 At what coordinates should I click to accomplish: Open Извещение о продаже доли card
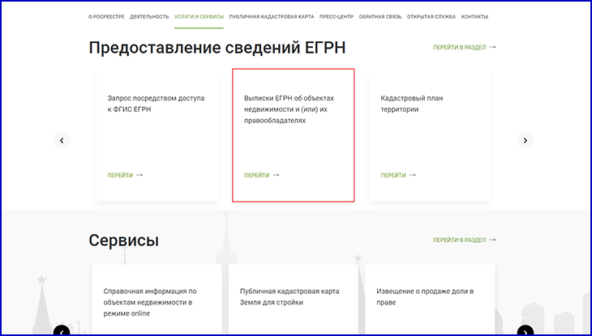pos(425,296)
